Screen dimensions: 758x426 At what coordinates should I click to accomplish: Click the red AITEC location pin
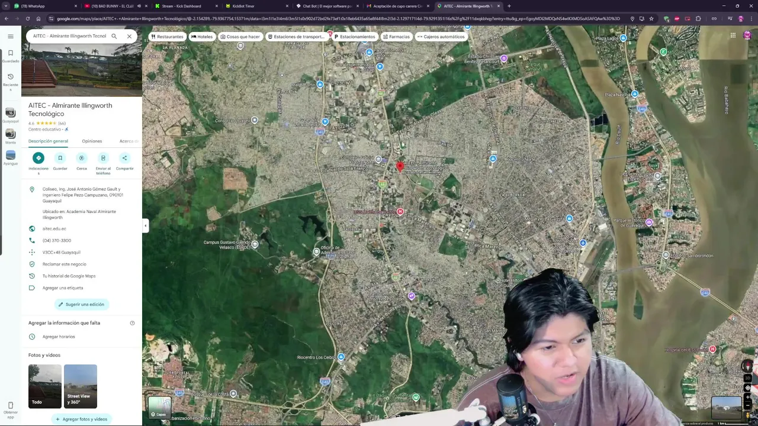tap(400, 167)
